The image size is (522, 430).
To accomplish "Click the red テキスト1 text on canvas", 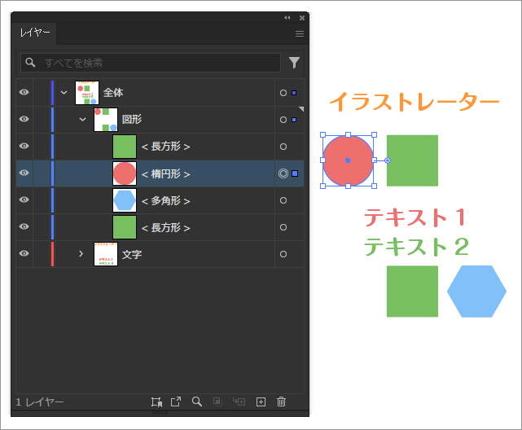I will [415, 217].
